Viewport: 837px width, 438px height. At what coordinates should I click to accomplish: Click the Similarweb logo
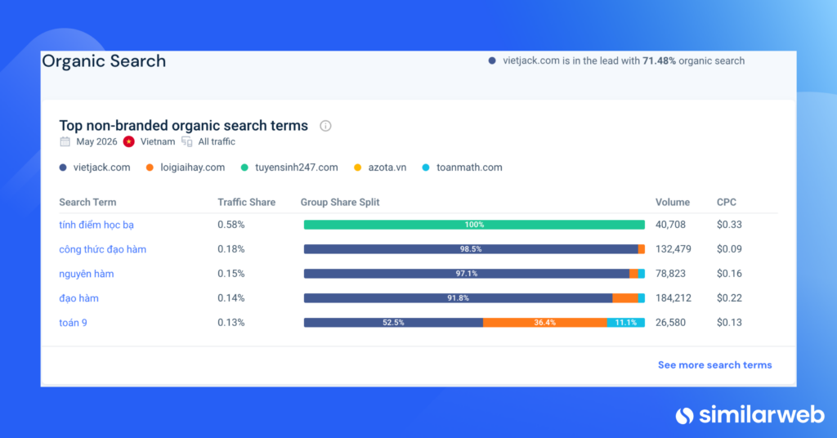tap(750, 415)
